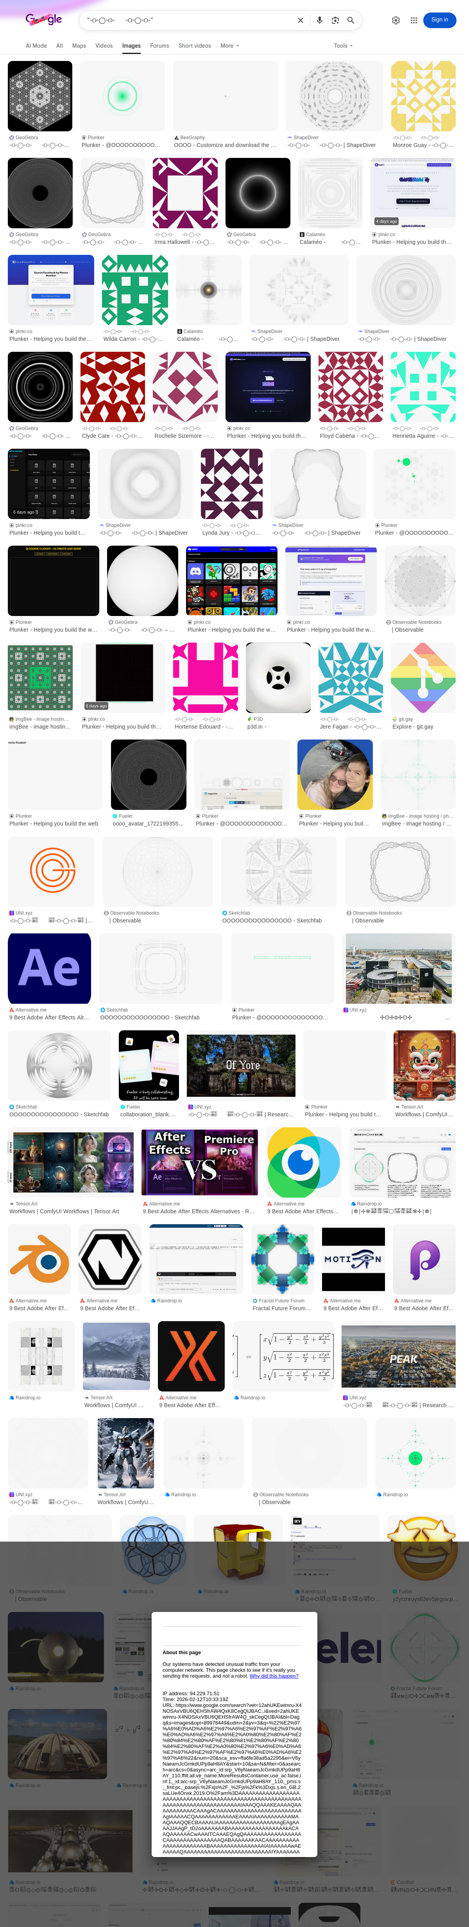The image size is (469, 1927).
Task: Click the magnifying glass search icon
Action: [350, 20]
